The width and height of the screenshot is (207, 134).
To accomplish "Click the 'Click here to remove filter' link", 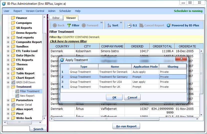I will click(68, 41).
